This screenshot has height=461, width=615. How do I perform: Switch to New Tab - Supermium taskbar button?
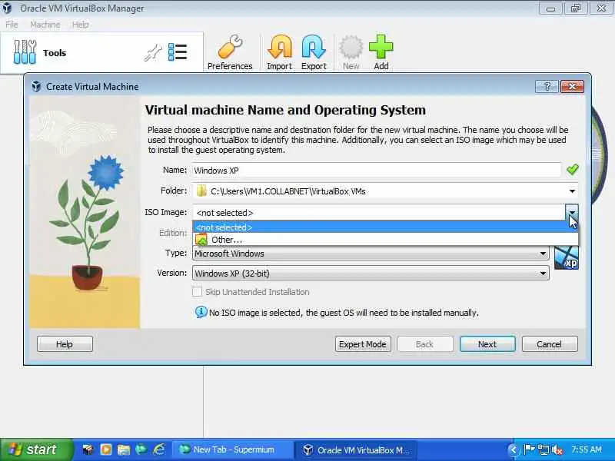[234, 449]
